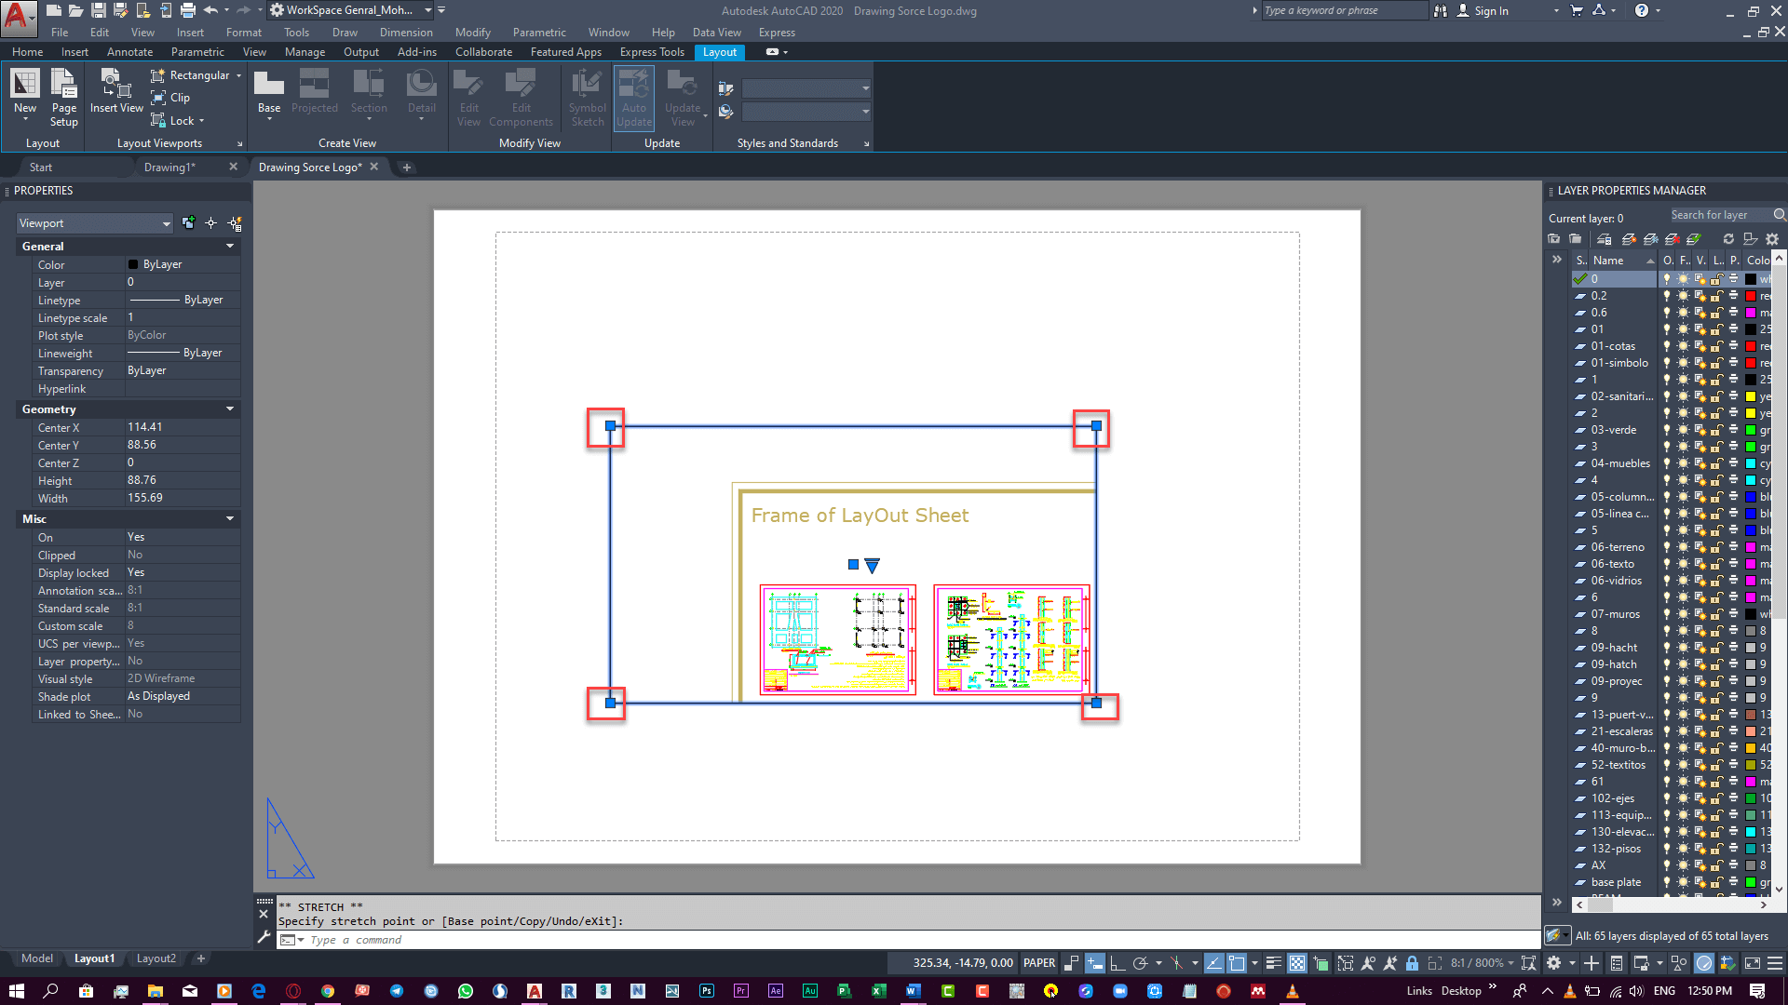Viewport: 1788px width, 1005px height.
Task: Select the Clip viewport tool
Action: [x=176, y=97]
